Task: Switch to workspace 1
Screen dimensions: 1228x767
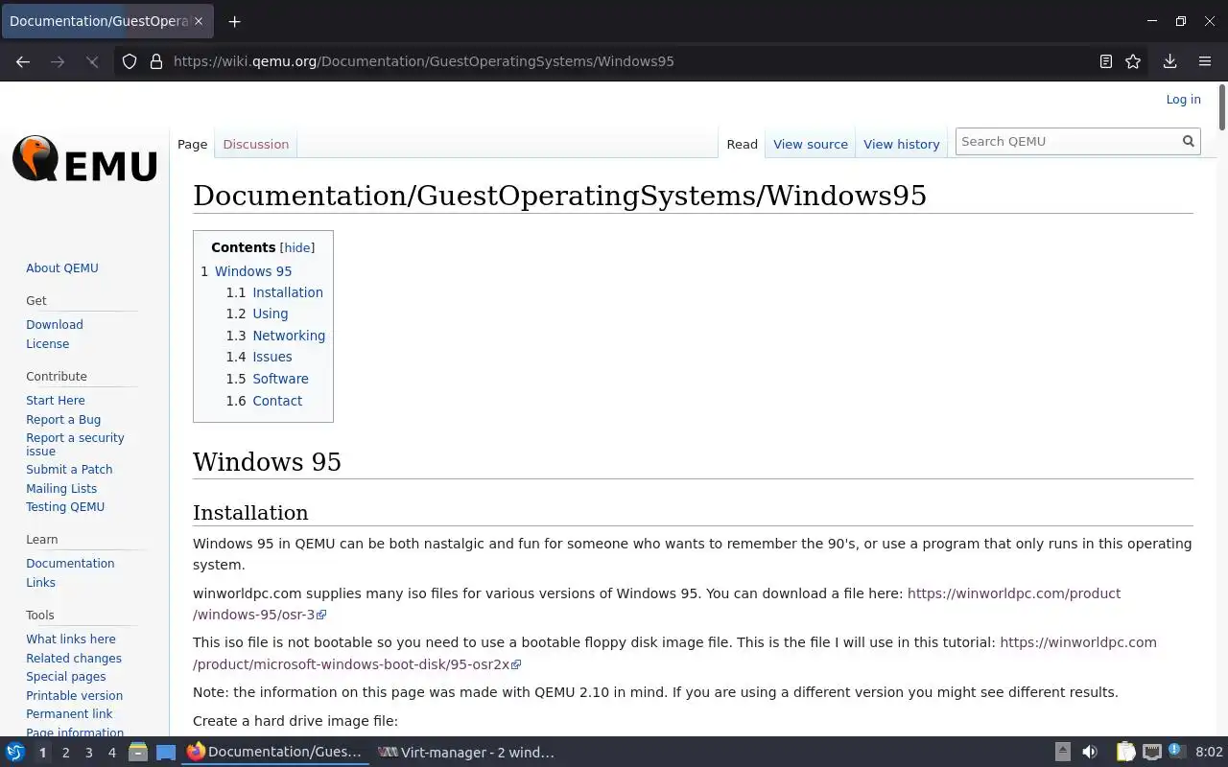Action: click(42, 753)
